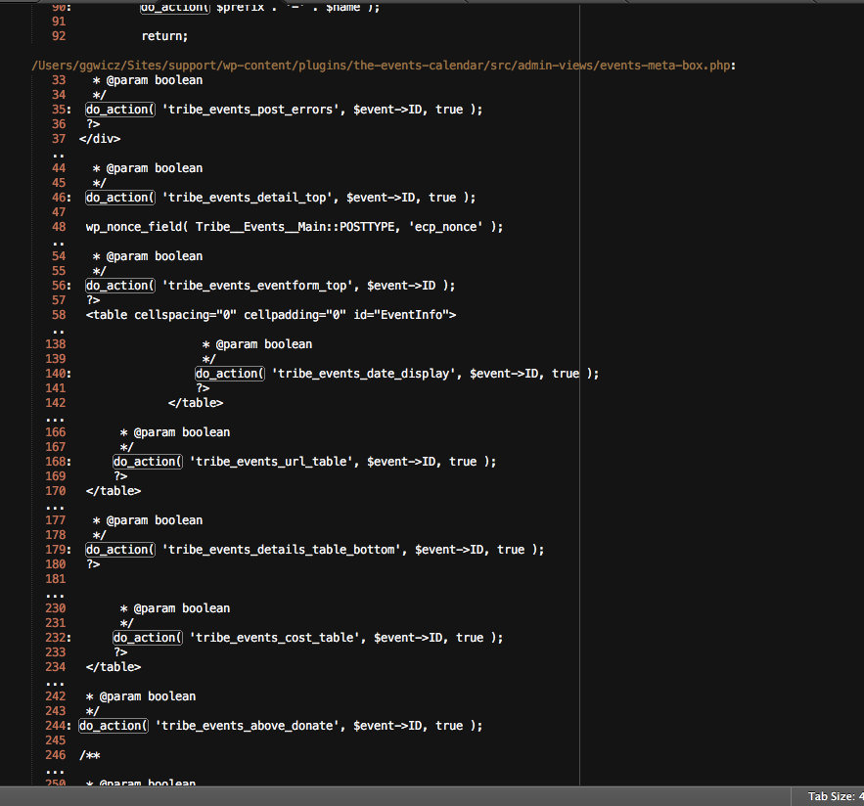Click the 'tribe_events_url_table' hook name
The image size is (864, 806).
pos(270,462)
